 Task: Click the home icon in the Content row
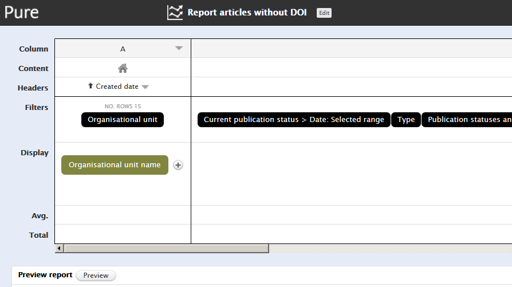[123, 68]
